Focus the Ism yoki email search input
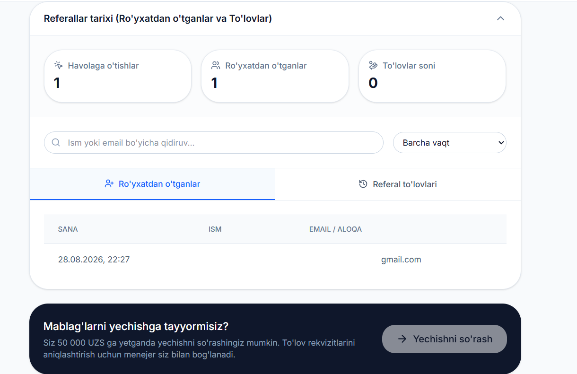Image resolution: width=577 pixels, height=374 pixels. 213,142
